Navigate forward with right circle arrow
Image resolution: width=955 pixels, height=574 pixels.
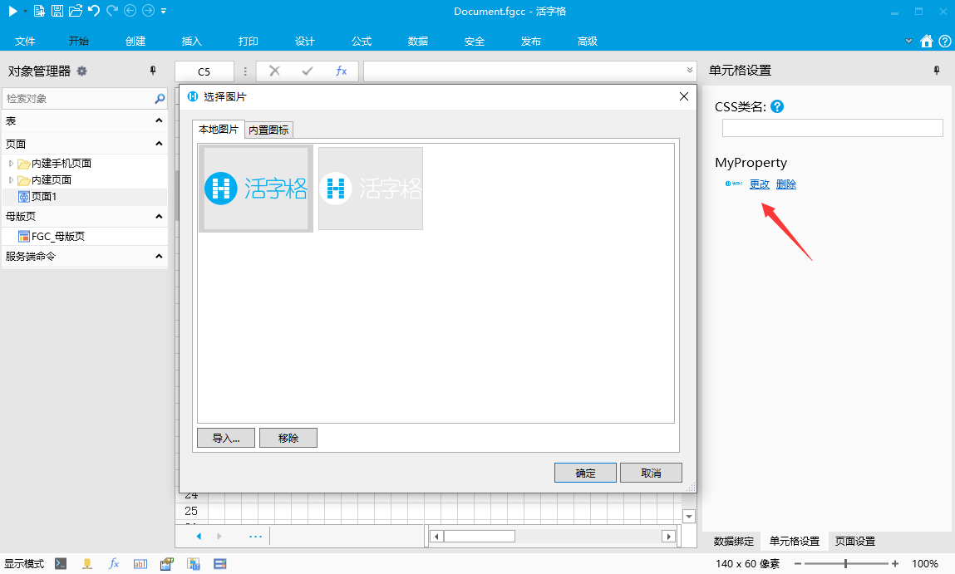click(148, 11)
